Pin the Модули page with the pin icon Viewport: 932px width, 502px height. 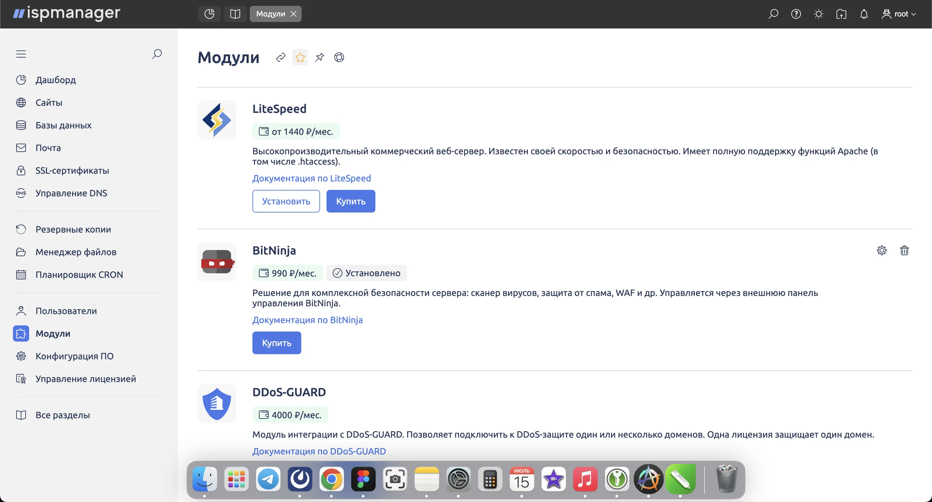(x=319, y=57)
